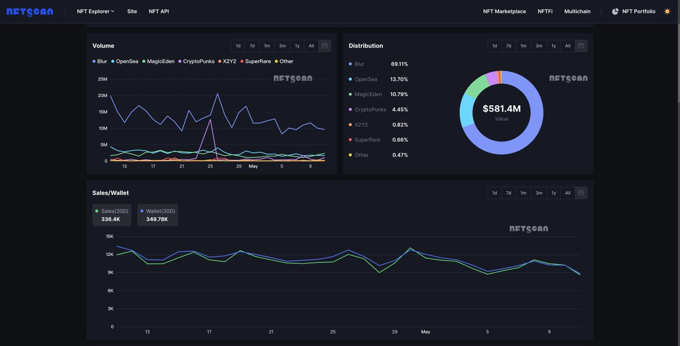Open the NFT API menu item
Image resolution: width=680 pixels, height=346 pixels.
pos(159,11)
